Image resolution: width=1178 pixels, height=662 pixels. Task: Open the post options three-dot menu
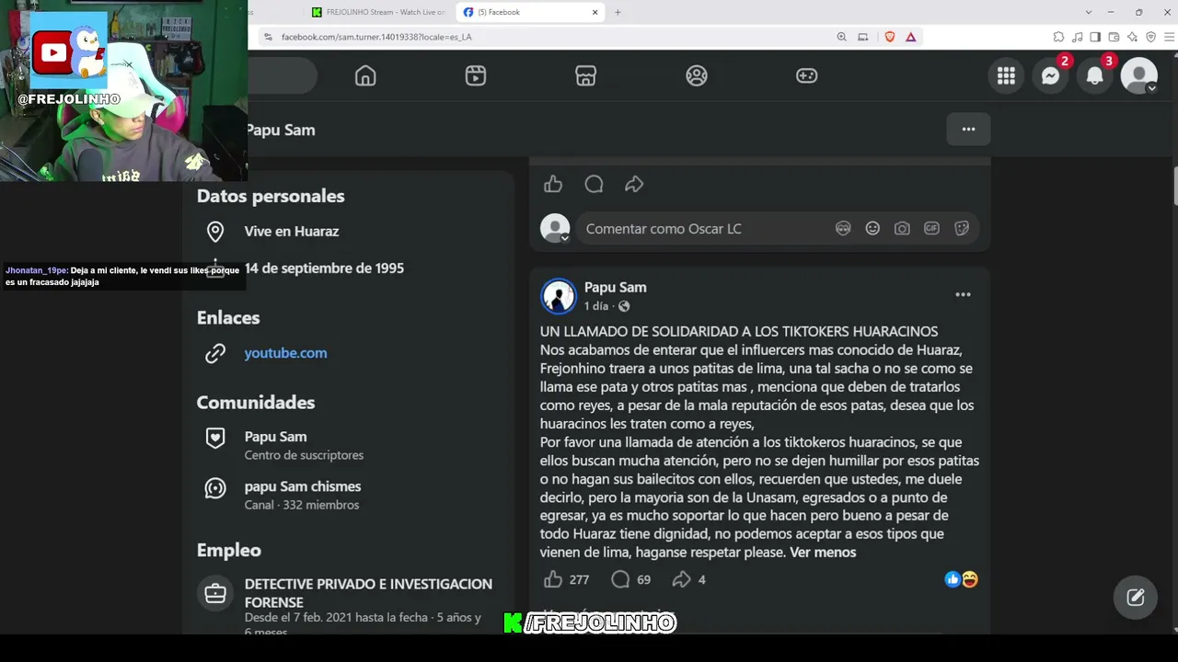963,294
